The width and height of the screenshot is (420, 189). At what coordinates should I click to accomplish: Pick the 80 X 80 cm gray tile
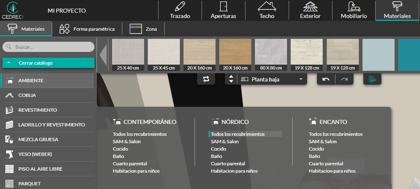tap(271, 55)
